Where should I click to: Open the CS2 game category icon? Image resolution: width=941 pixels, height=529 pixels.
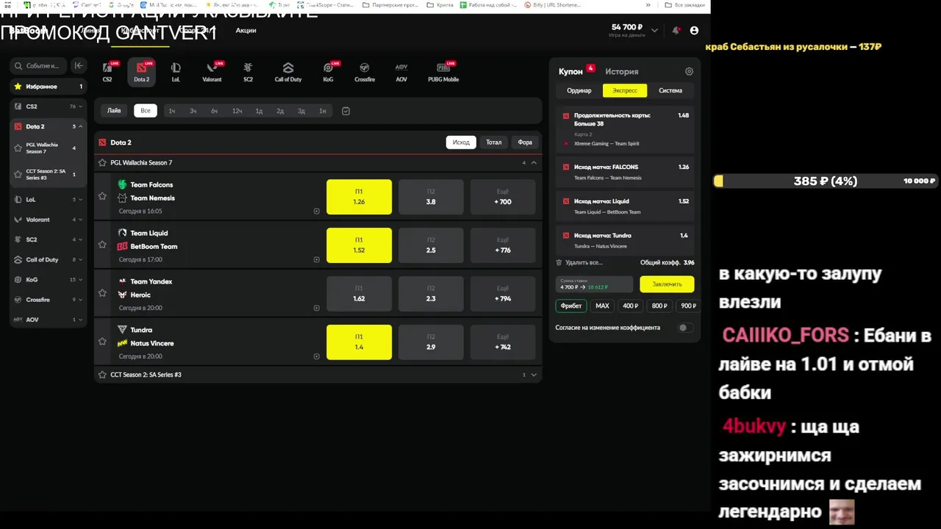[x=107, y=71]
